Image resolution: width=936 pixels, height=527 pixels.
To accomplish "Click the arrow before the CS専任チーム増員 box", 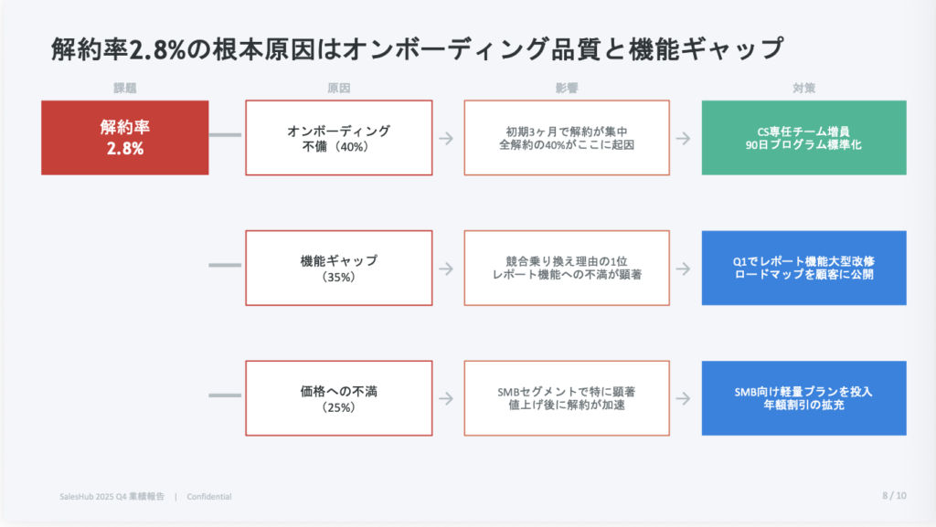I will click(683, 138).
